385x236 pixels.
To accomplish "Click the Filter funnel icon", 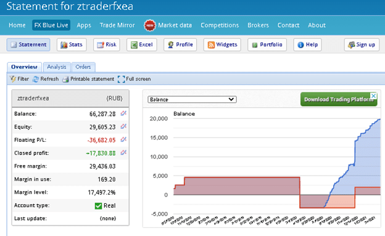I will pos(13,79).
